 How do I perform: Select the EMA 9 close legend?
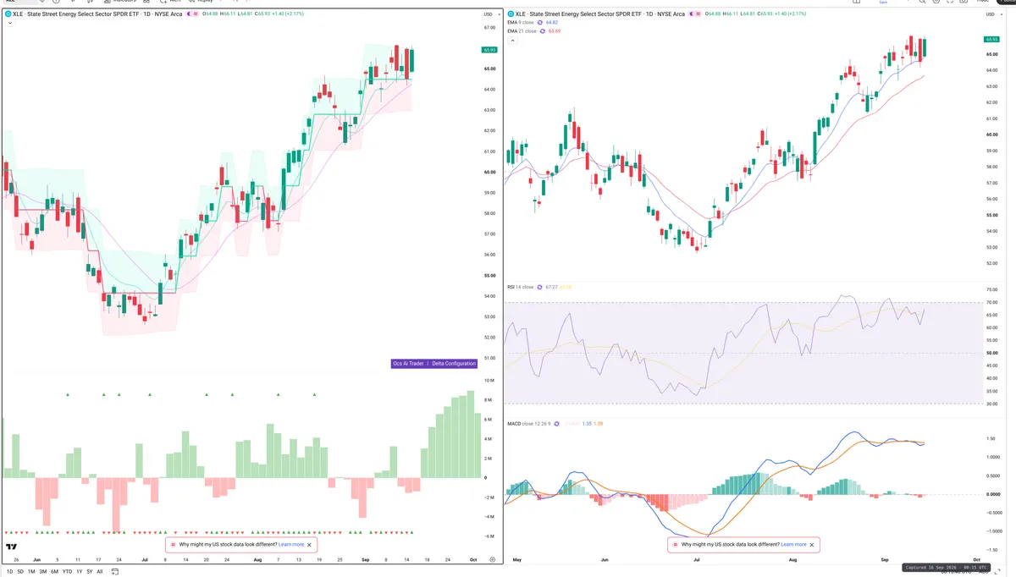tap(522, 23)
